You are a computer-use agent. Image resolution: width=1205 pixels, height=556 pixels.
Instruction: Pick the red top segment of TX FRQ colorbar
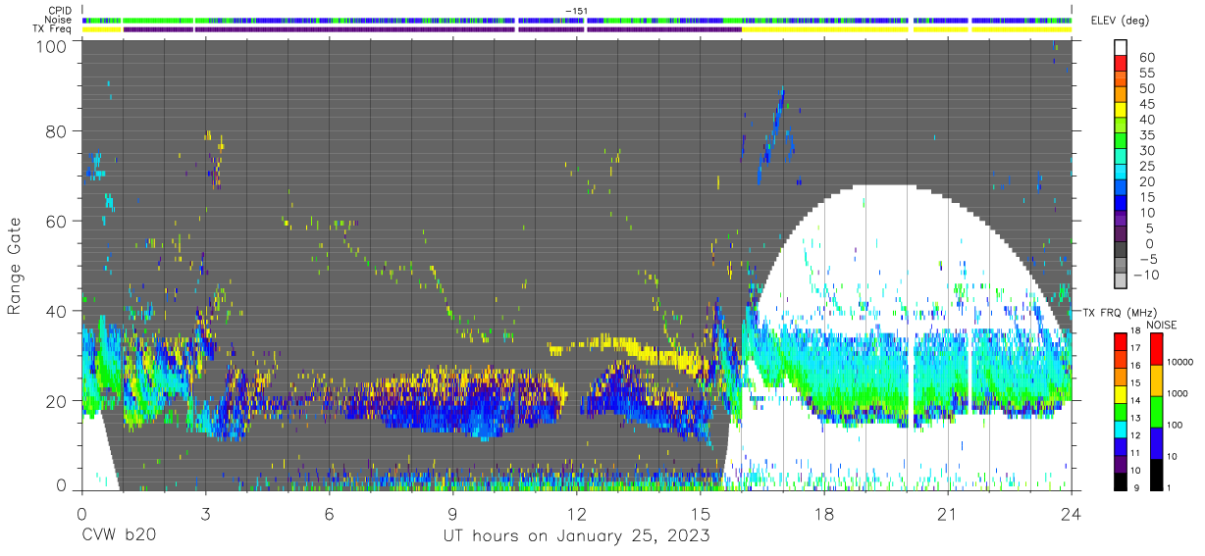click(x=1121, y=342)
